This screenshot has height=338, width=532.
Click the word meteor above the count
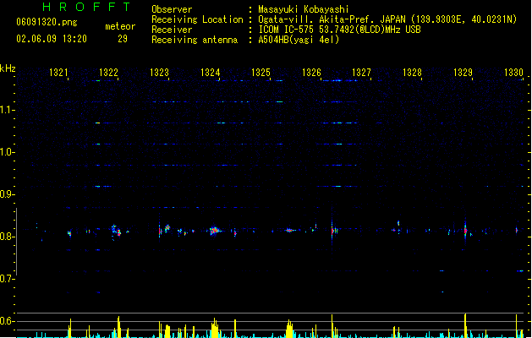(120, 26)
